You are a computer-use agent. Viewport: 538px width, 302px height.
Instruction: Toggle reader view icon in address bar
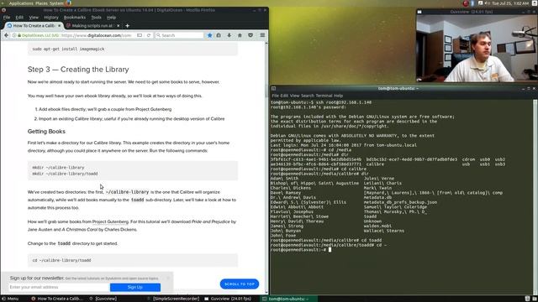coord(140,35)
